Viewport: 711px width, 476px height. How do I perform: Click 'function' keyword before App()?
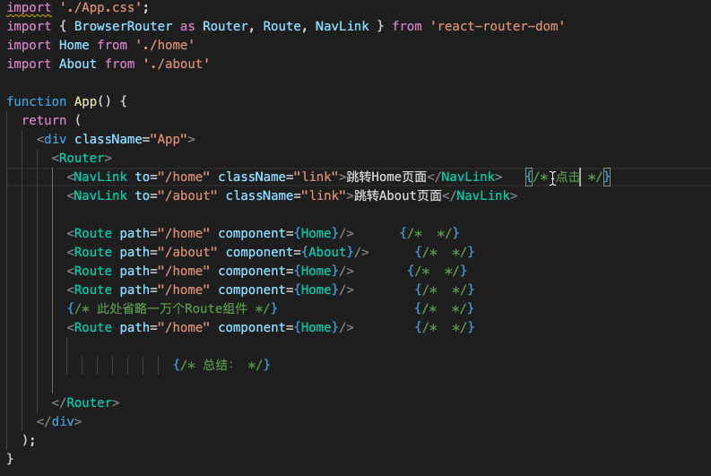pyautogui.click(x=37, y=101)
